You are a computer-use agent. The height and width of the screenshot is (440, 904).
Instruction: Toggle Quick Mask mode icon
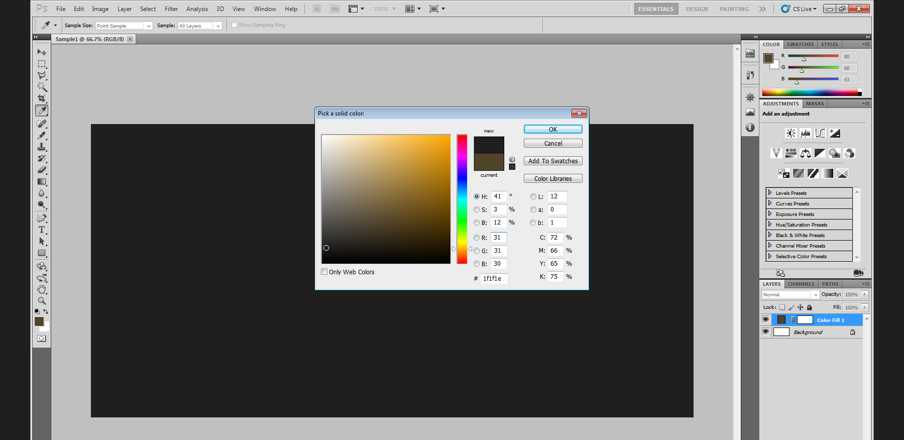[42, 339]
